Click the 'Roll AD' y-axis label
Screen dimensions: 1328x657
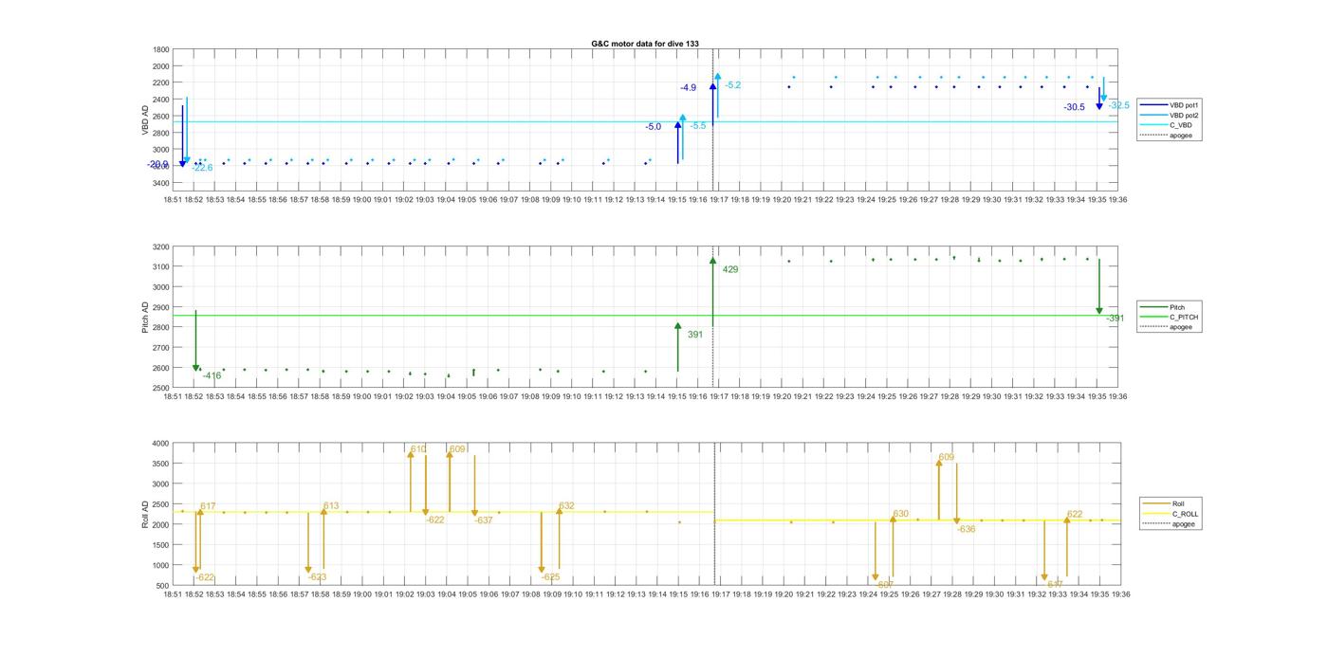click(x=145, y=513)
